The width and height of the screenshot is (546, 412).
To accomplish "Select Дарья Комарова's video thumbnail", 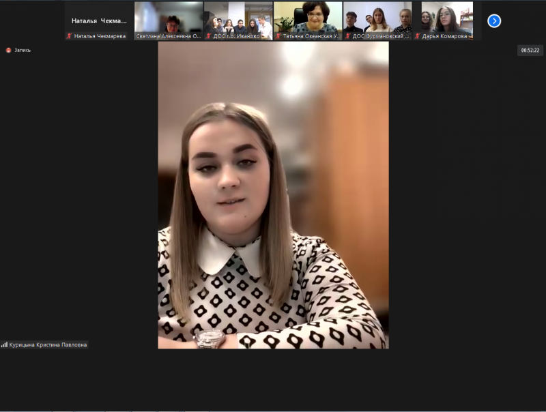I will point(447,17).
